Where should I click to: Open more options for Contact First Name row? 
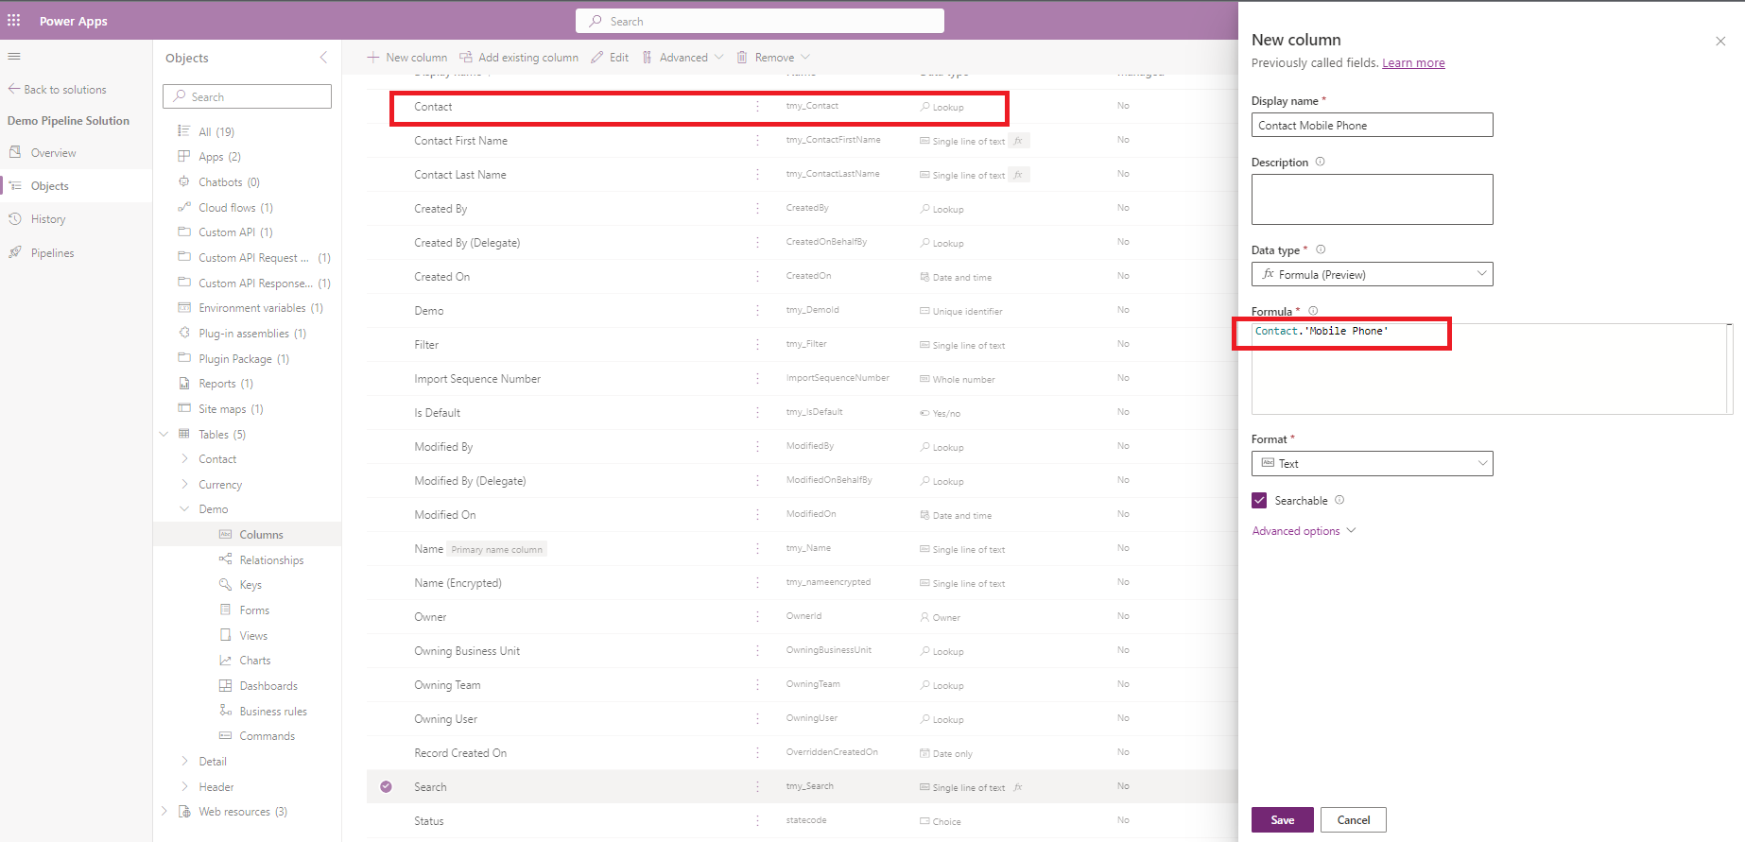(x=757, y=141)
